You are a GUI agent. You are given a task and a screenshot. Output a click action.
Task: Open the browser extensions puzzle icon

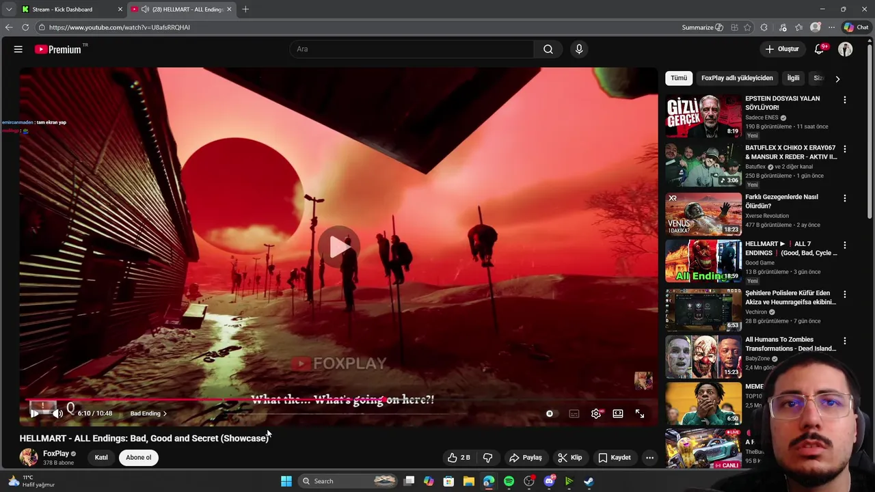pyautogui.click(x=764, y=27)
